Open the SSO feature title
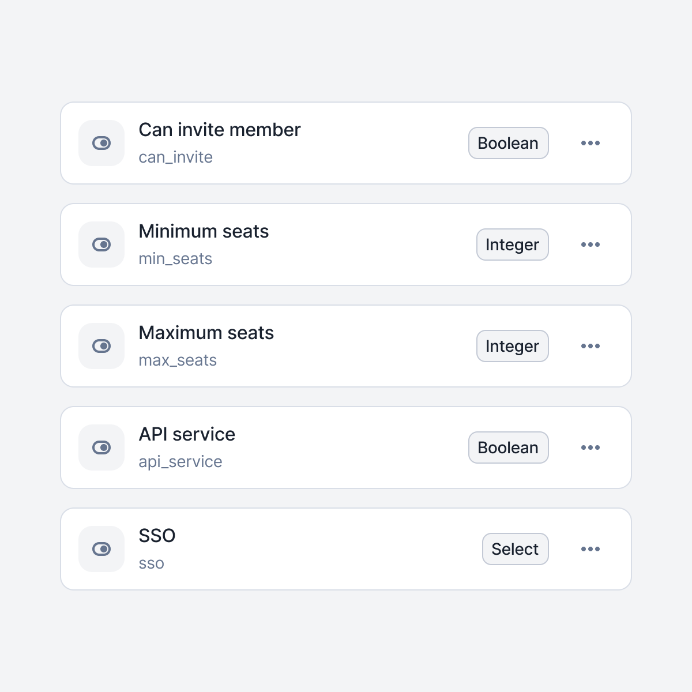This screenshot has height=692, width=692. pyautogui.click(x=157, y=536)
